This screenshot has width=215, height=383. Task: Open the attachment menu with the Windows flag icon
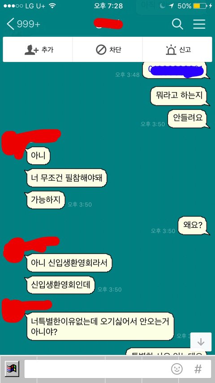(x=12, y=369)
